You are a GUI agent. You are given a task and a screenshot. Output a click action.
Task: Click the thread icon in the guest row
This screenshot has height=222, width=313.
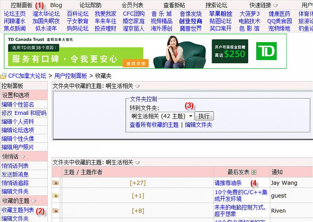(x=56, y=196)
